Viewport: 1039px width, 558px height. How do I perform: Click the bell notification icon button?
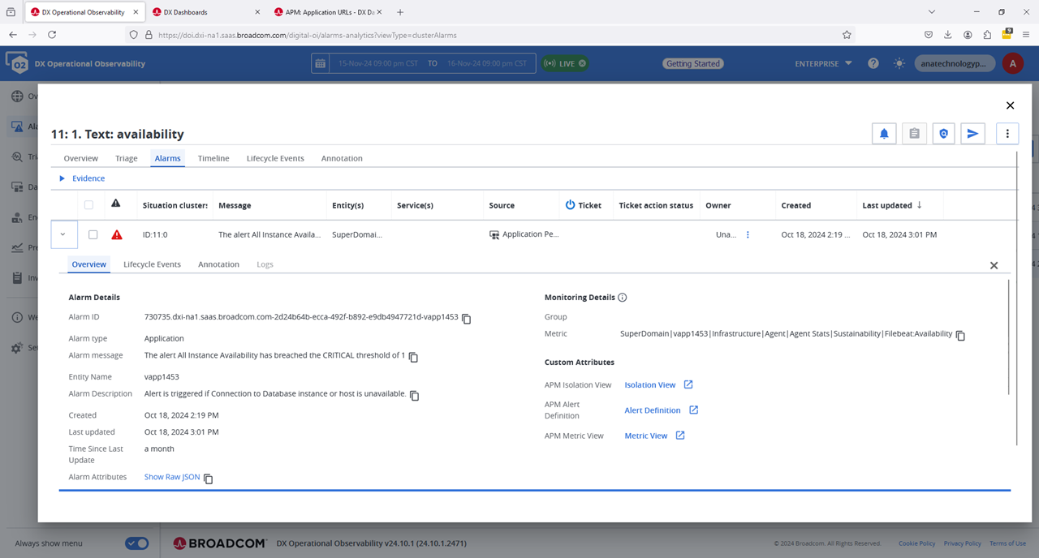click(x=884, y=134)
